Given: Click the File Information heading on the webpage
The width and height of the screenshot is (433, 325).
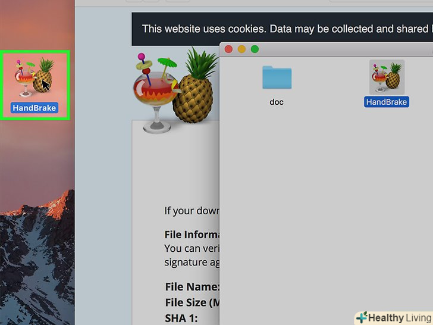Looking at the screenshot, I should point(192,235).
